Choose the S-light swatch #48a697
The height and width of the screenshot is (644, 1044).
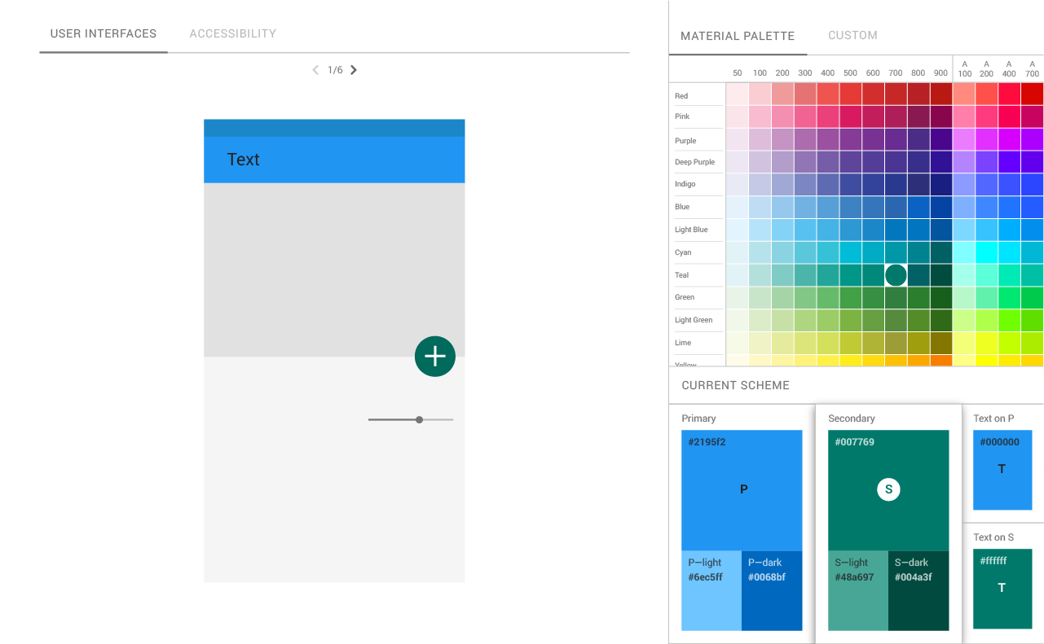point(858,591)
